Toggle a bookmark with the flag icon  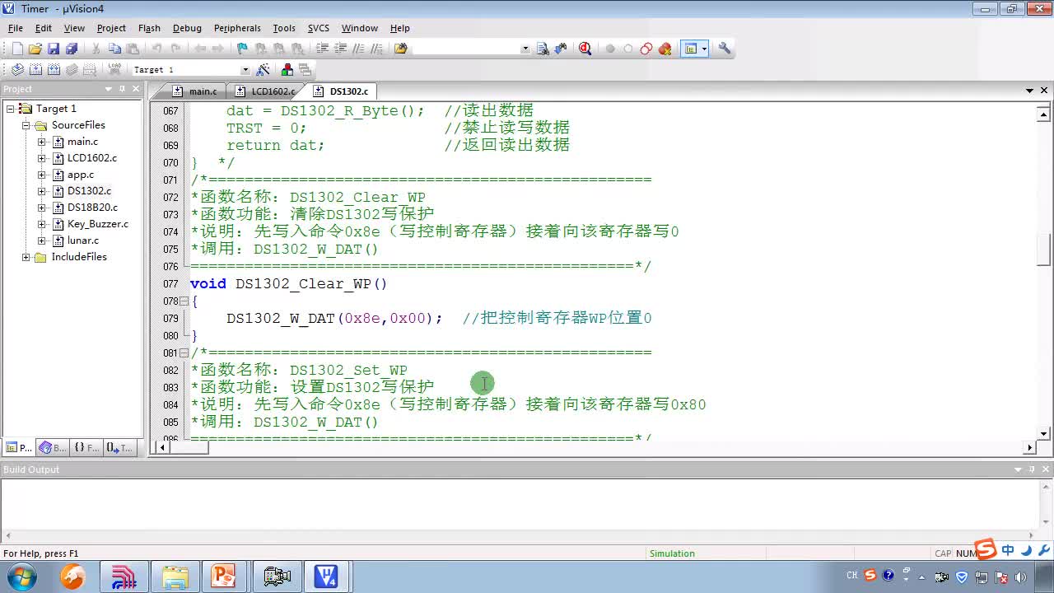point(242,49)
